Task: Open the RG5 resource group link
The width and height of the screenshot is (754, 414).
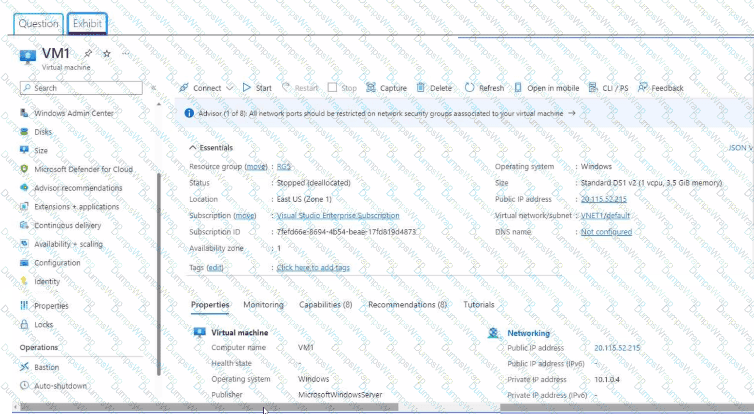Action: [x=284, y=167]
